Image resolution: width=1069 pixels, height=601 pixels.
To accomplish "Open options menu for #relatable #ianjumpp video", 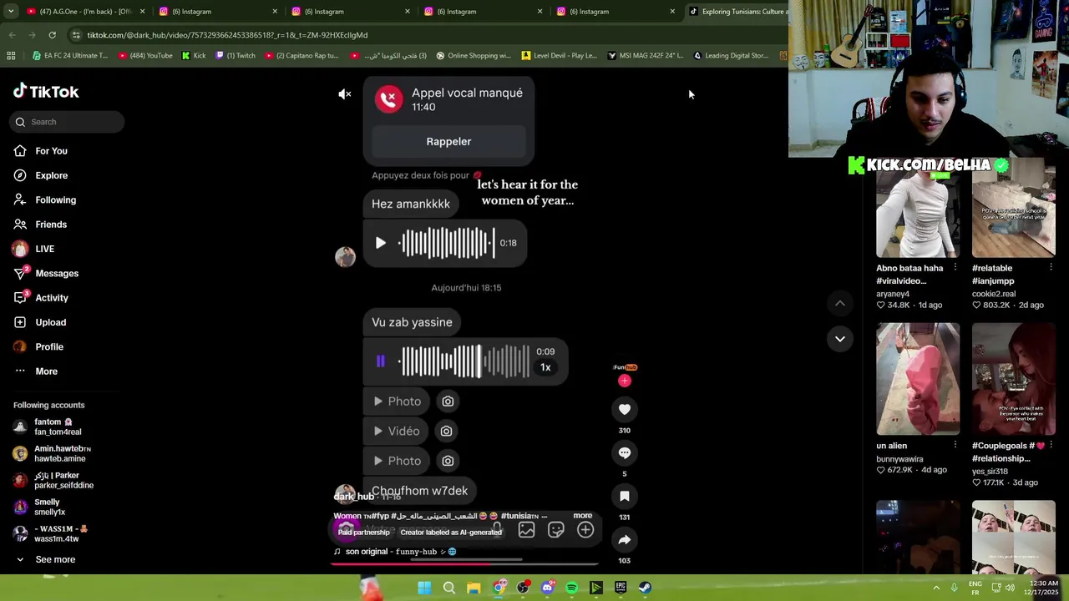I will coord(1051,268).
